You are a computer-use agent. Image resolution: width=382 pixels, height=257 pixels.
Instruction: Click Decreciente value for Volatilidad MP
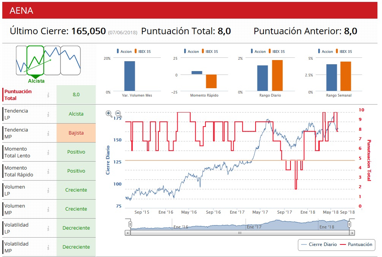(76, 247)
